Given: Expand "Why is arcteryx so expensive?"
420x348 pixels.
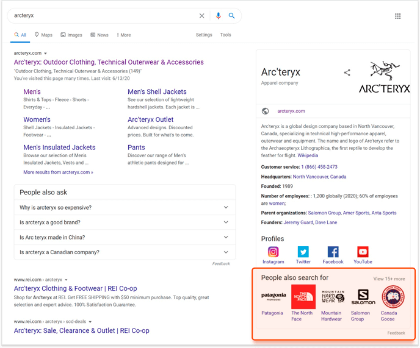Looking at the screenshot, I should [125, 208].
